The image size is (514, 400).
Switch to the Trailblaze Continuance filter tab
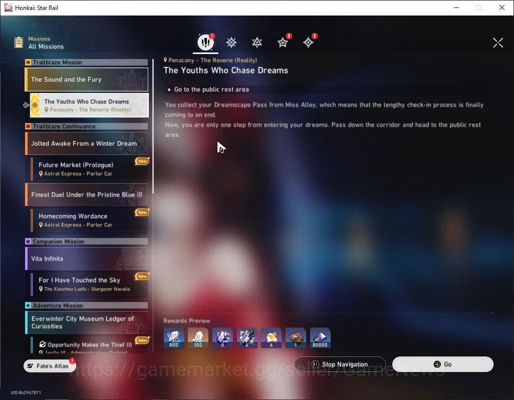point(257,42)
